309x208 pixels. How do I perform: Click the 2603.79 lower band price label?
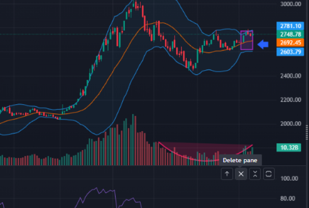288,52
